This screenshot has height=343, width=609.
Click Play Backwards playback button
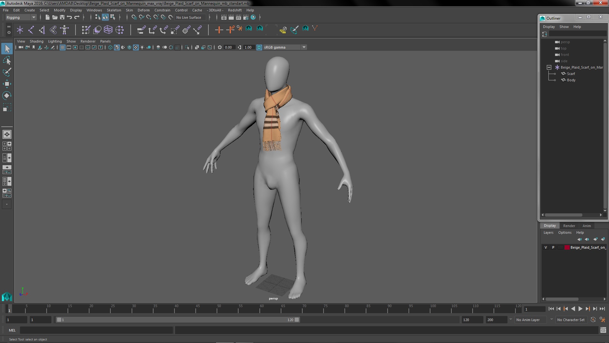point(573,309)
